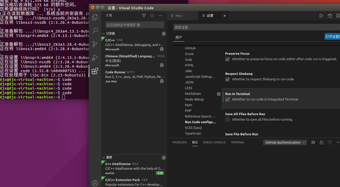Filter extensions using funnel icon

144,15
